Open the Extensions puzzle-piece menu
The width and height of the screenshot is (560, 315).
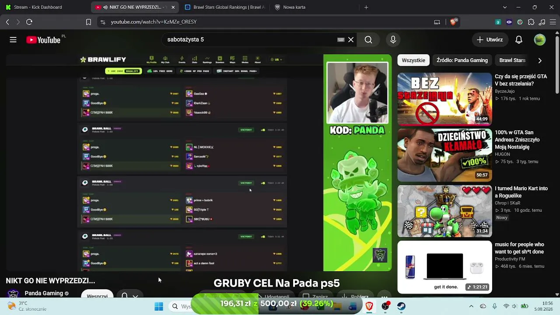click(x=531, y=22)
